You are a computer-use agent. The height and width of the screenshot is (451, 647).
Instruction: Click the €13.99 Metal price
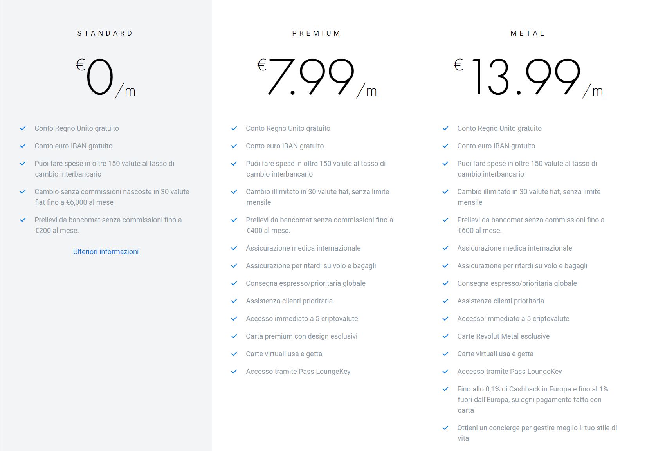click(528, 77)
